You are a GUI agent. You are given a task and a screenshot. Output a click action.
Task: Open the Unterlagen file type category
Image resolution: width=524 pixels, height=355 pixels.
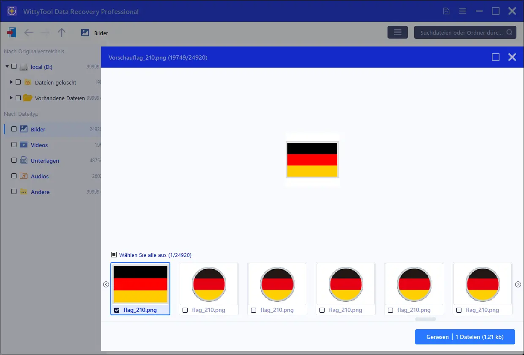coord(45,161)
